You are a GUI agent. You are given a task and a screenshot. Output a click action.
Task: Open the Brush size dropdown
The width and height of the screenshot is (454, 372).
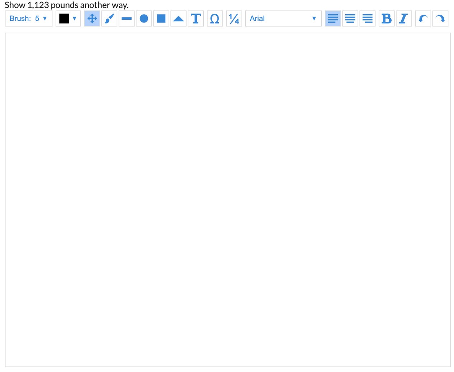tap(29, 19)
